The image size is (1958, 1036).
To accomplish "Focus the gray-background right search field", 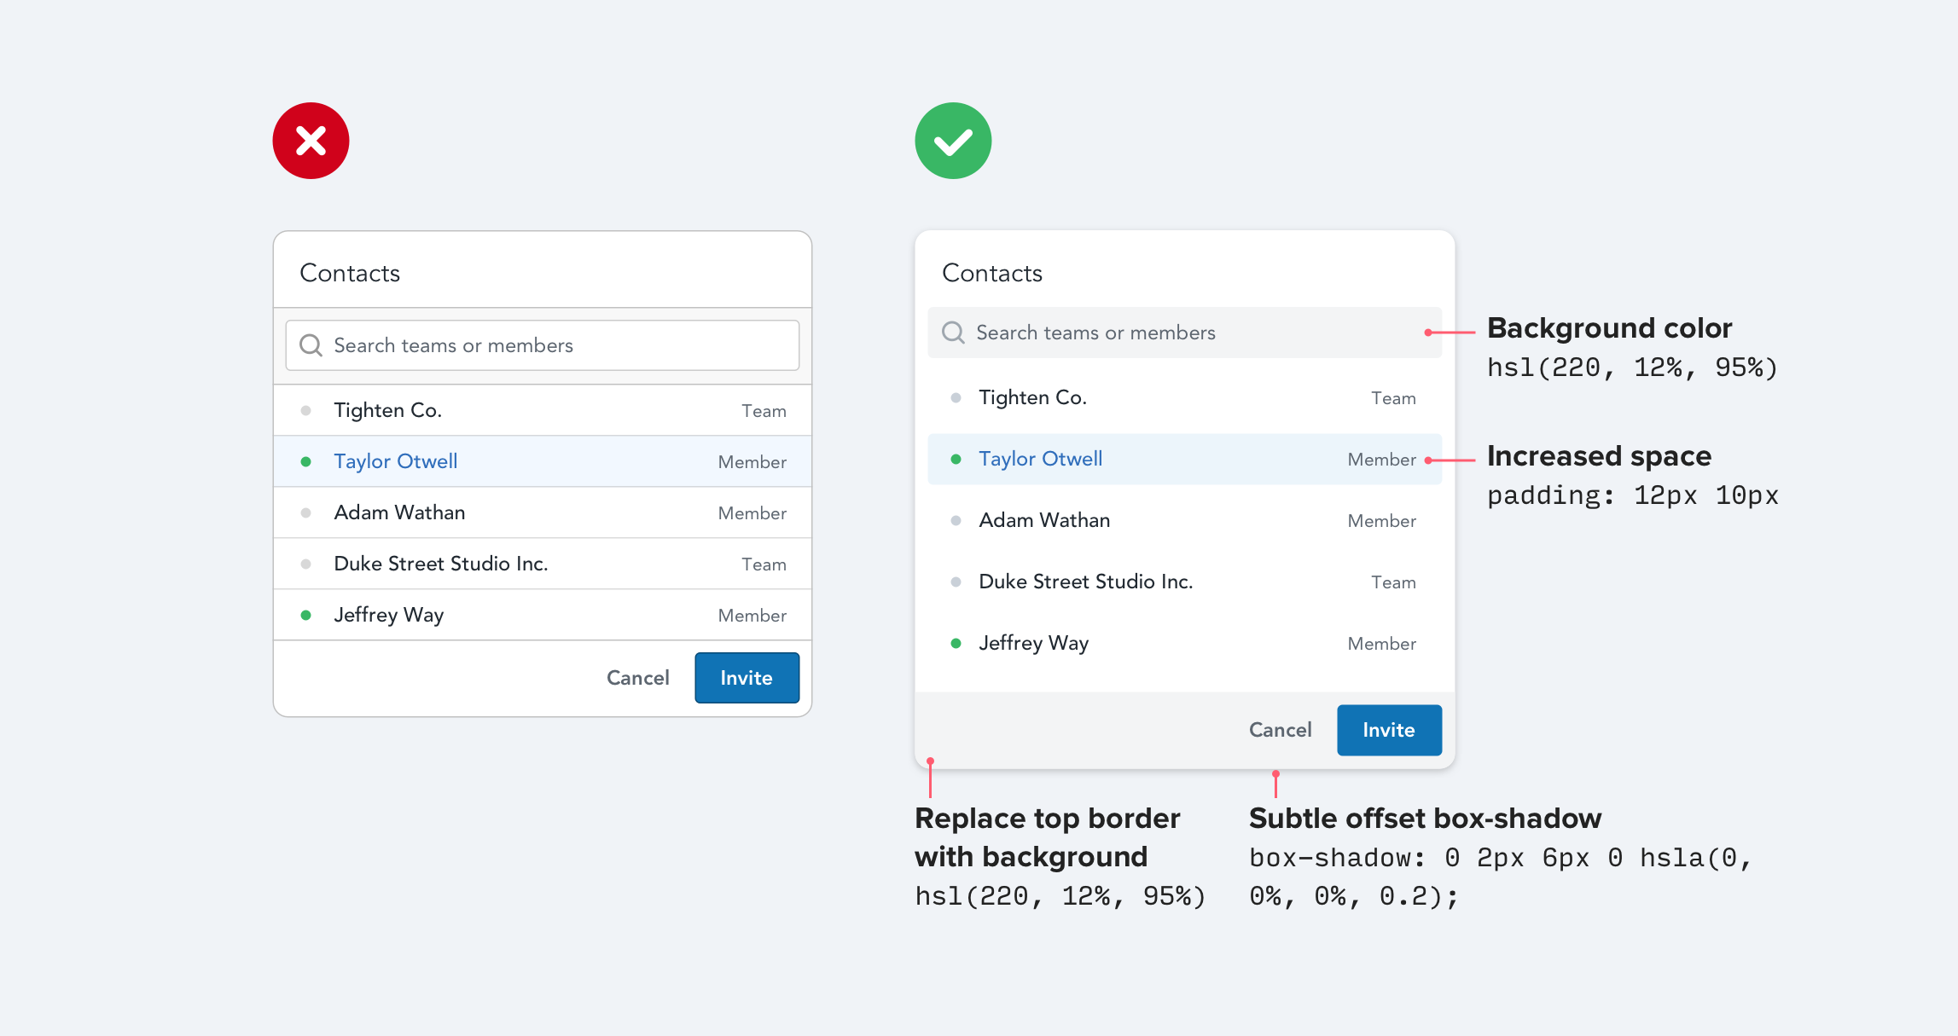I will (x=1194, y=333).
